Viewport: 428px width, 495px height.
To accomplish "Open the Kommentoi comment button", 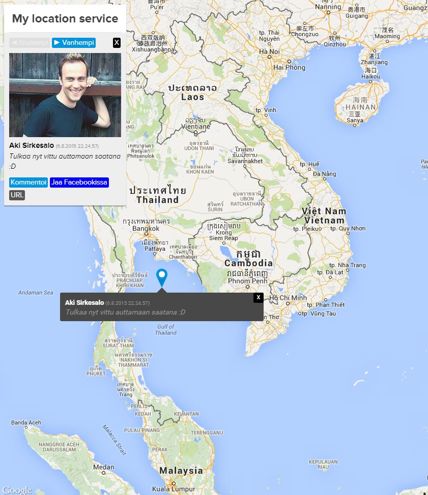I will click(x=28, y=182).
